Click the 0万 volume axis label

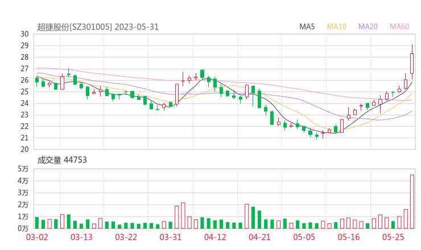pos(23,228)
